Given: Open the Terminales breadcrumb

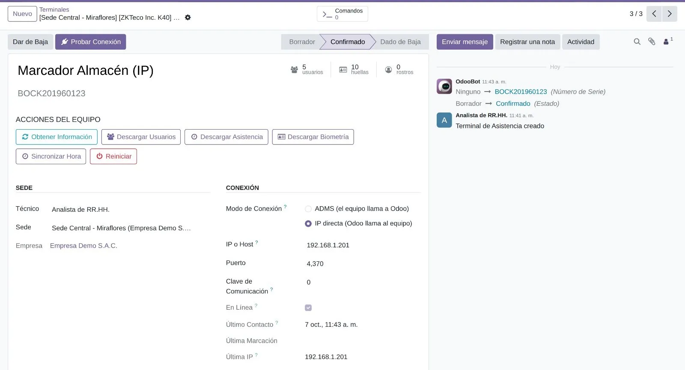Looking at the screenshot, I should tap(54, 9).
